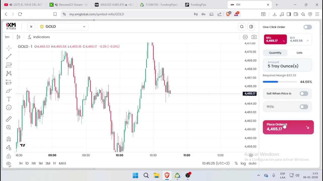Select the chart patterns tool
Viewport: 323px width, 181px height.
(9, 73)
